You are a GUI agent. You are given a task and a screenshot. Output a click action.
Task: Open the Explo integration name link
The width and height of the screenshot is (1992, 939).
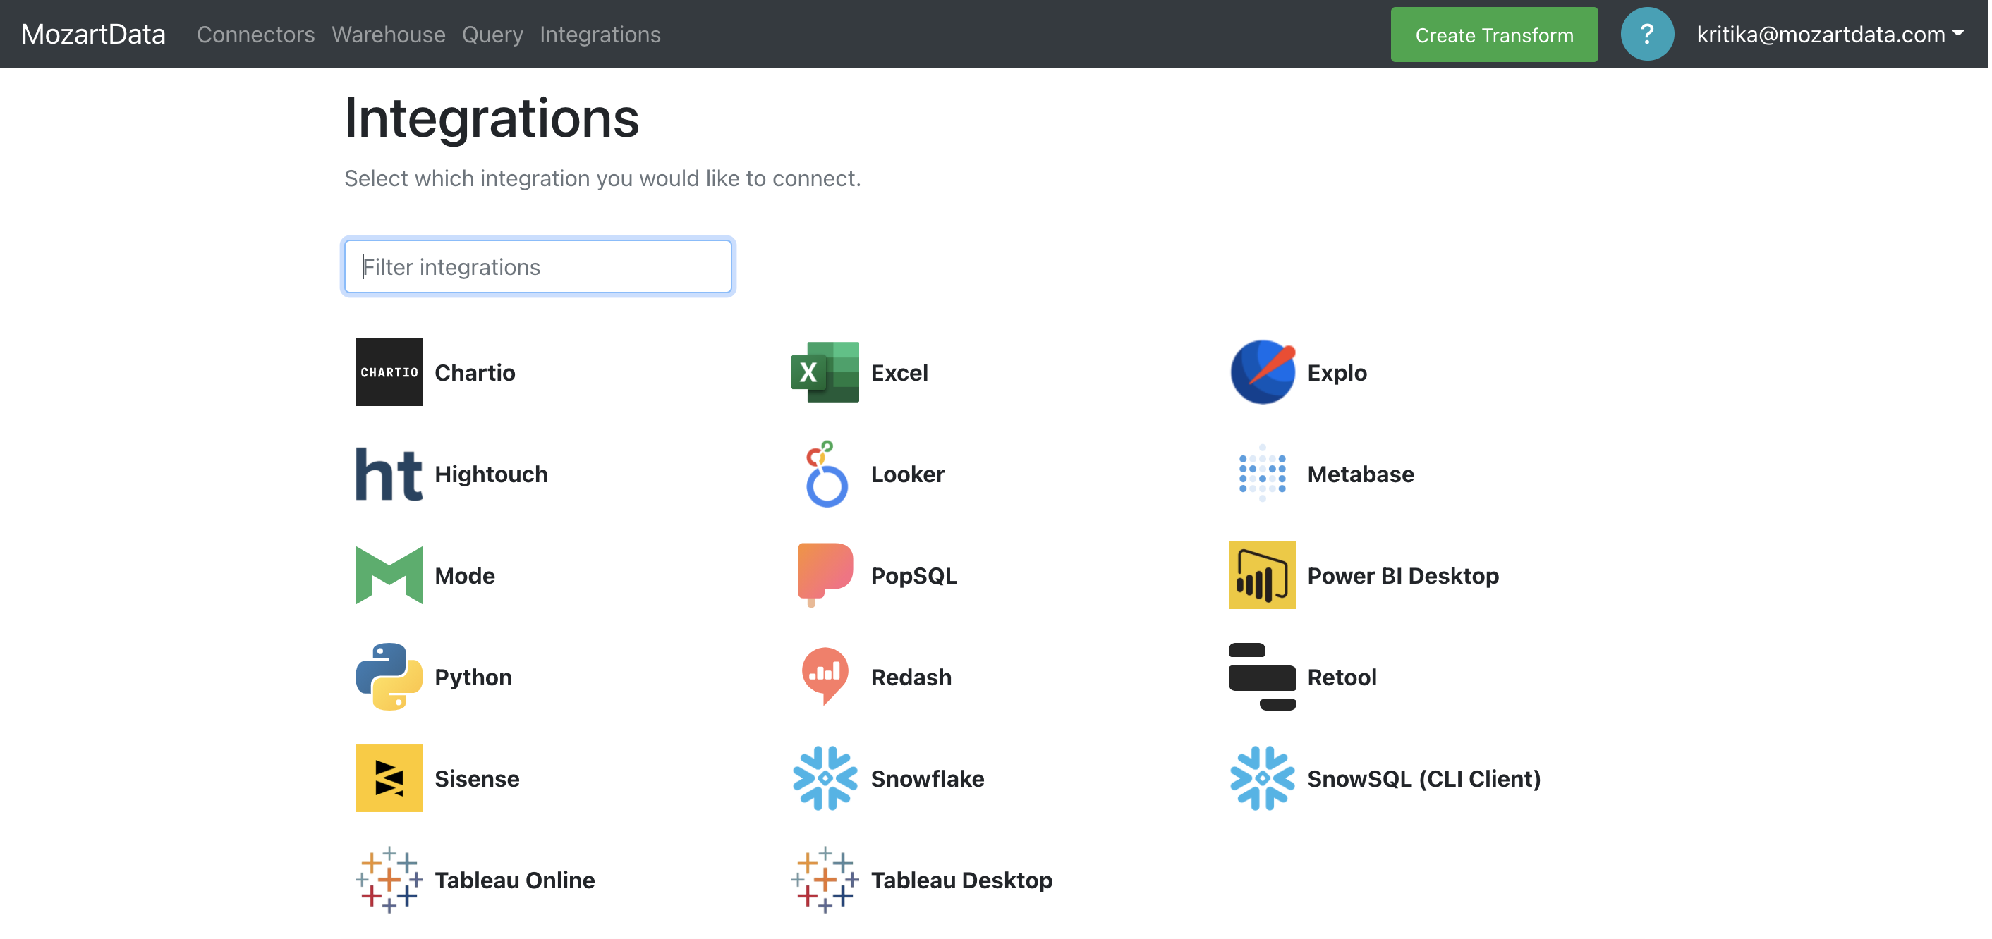click(x=1337, y=372)
